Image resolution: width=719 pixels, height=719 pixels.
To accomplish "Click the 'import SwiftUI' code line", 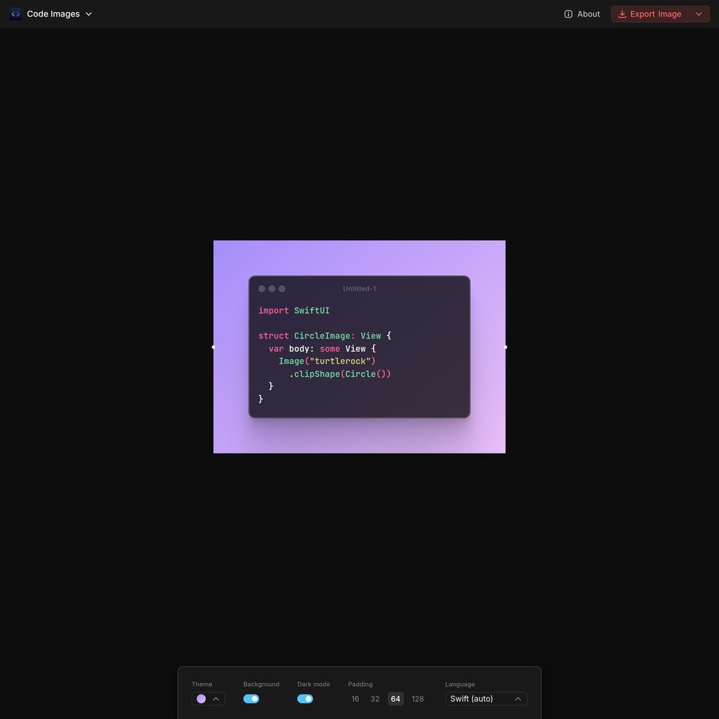I will coord(294,311).
